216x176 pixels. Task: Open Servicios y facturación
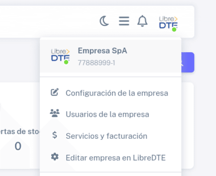pyautogui.click(x=110, y=136)
